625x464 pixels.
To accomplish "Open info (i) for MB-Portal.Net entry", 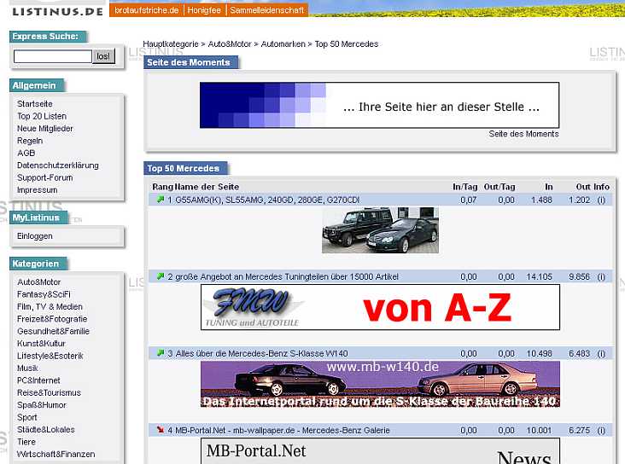I will pyautogui.click(x=601, y=431).
